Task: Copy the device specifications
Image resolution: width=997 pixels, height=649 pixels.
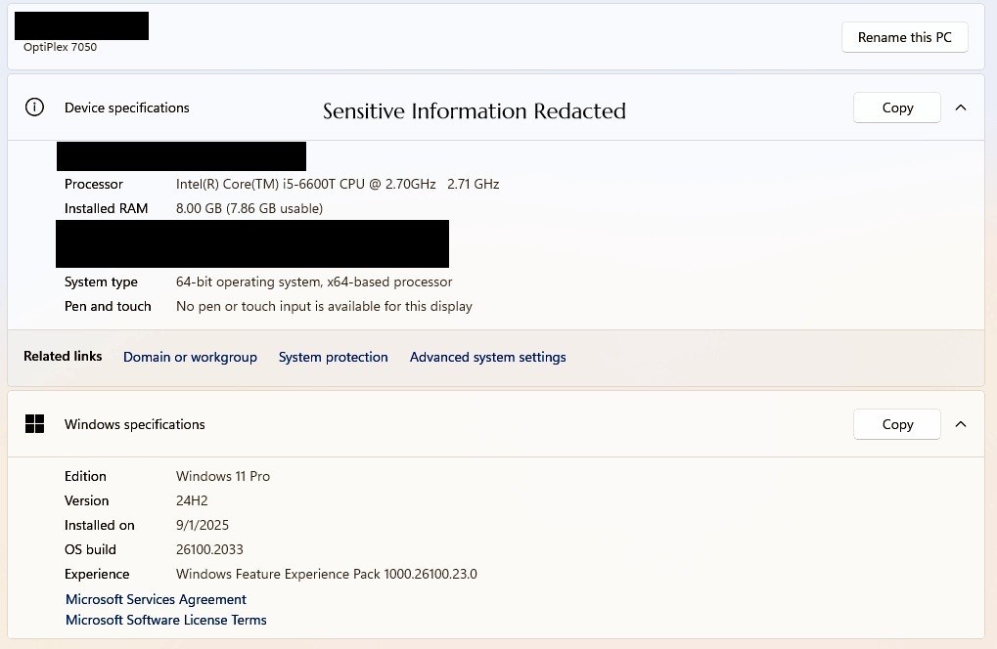Action: [x=896, y=108]
